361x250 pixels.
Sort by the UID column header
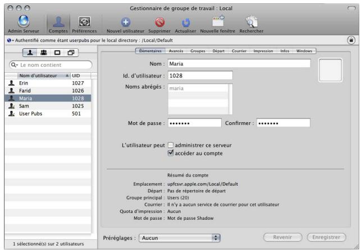[x=81, y=76]
